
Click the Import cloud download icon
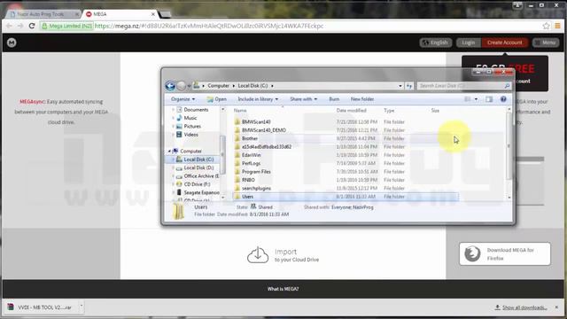click(x=258, y=255)
